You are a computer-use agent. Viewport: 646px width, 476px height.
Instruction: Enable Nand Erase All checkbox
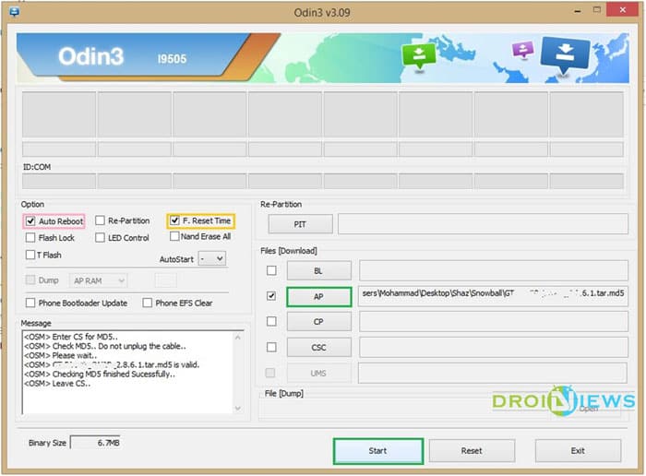coord(174,236)
